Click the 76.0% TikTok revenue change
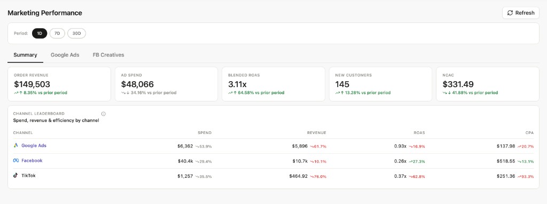547x204 pixels. (x=318, y=176)
